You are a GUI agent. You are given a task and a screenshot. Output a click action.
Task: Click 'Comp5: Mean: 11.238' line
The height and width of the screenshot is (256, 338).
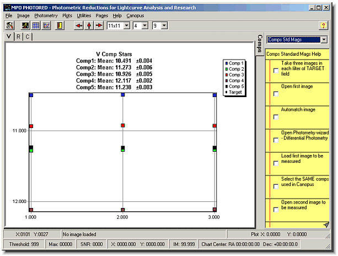point(114,87)
